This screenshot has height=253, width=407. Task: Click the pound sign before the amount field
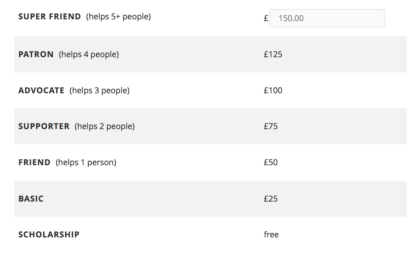coord(266,18)
